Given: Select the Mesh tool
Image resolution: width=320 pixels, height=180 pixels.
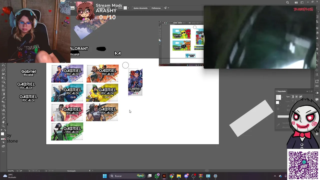Looking at the screenshot, I should click(x=3, y=90).
